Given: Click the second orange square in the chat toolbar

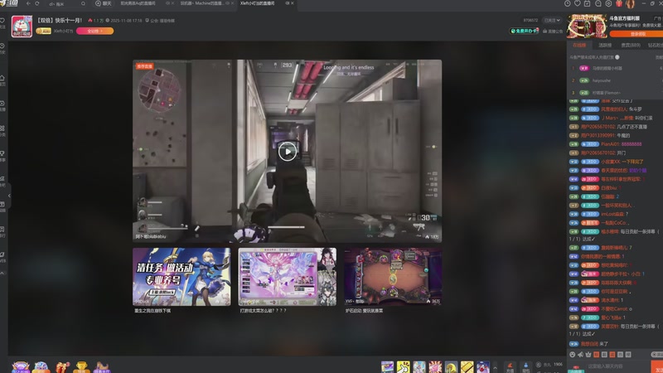Looking at the screenshot, I should pyautogui.click(x=612, y=355).
